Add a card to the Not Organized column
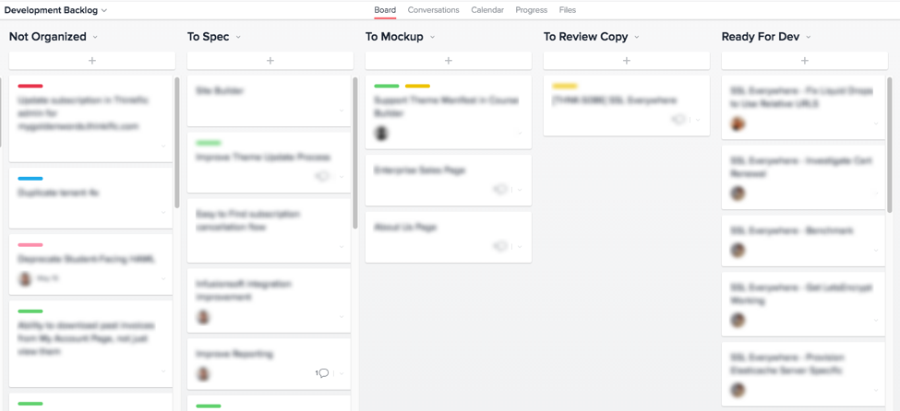 pos(91,60)
